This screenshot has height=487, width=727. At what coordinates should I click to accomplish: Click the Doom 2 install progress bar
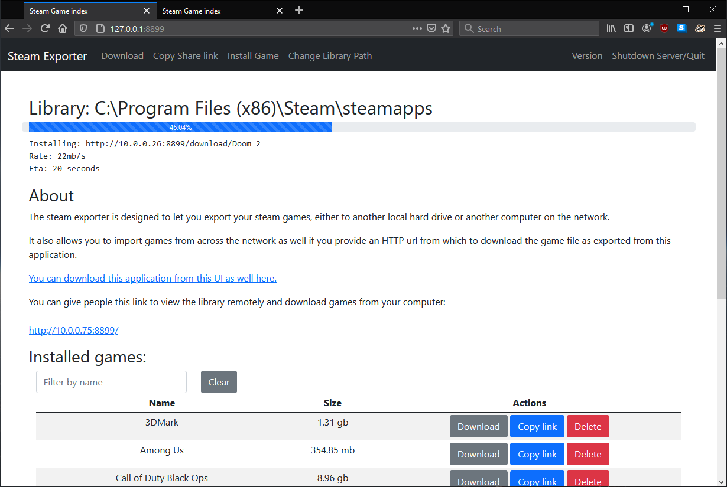pos(180,127)
